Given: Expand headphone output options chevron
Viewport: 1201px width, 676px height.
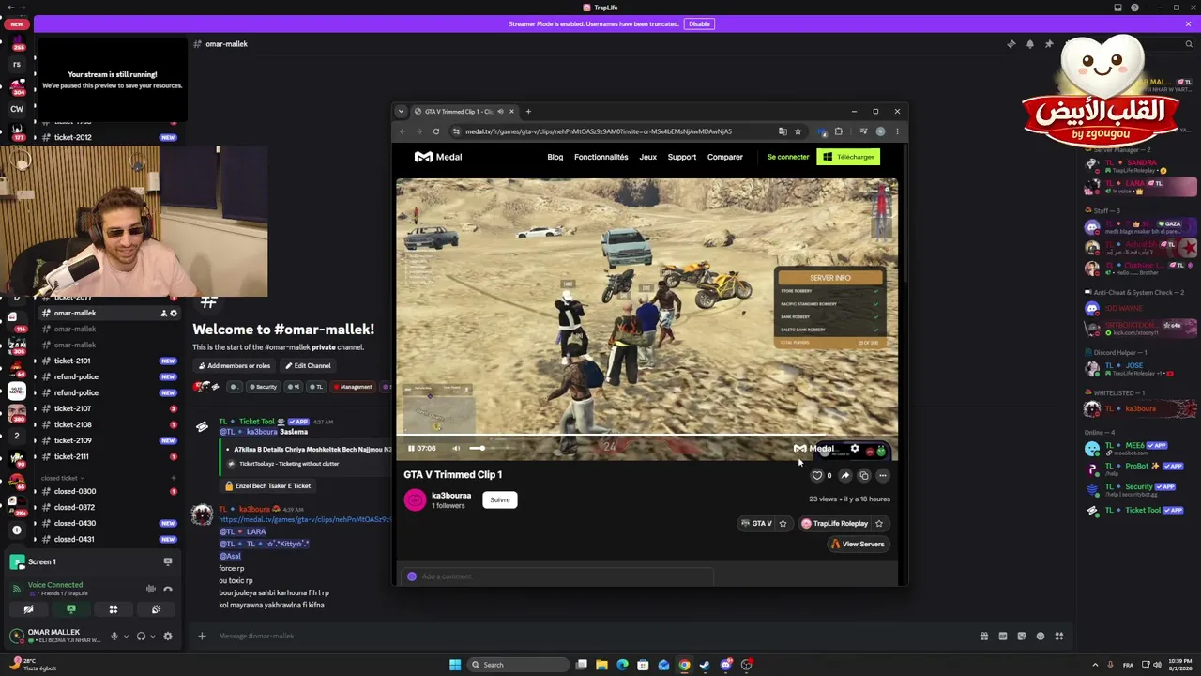Looking at the screenshot, I should [153, 636].
